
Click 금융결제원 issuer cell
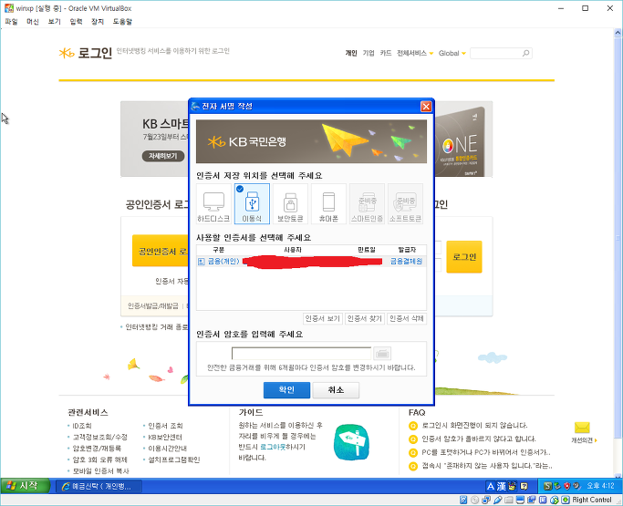coord(406,262)
